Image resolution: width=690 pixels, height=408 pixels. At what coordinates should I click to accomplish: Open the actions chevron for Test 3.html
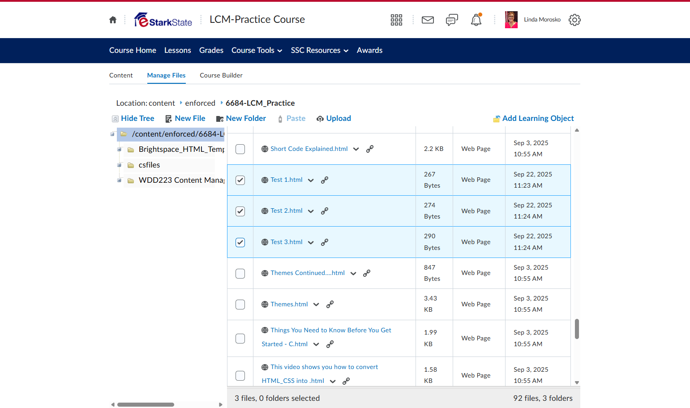[311, 242]
